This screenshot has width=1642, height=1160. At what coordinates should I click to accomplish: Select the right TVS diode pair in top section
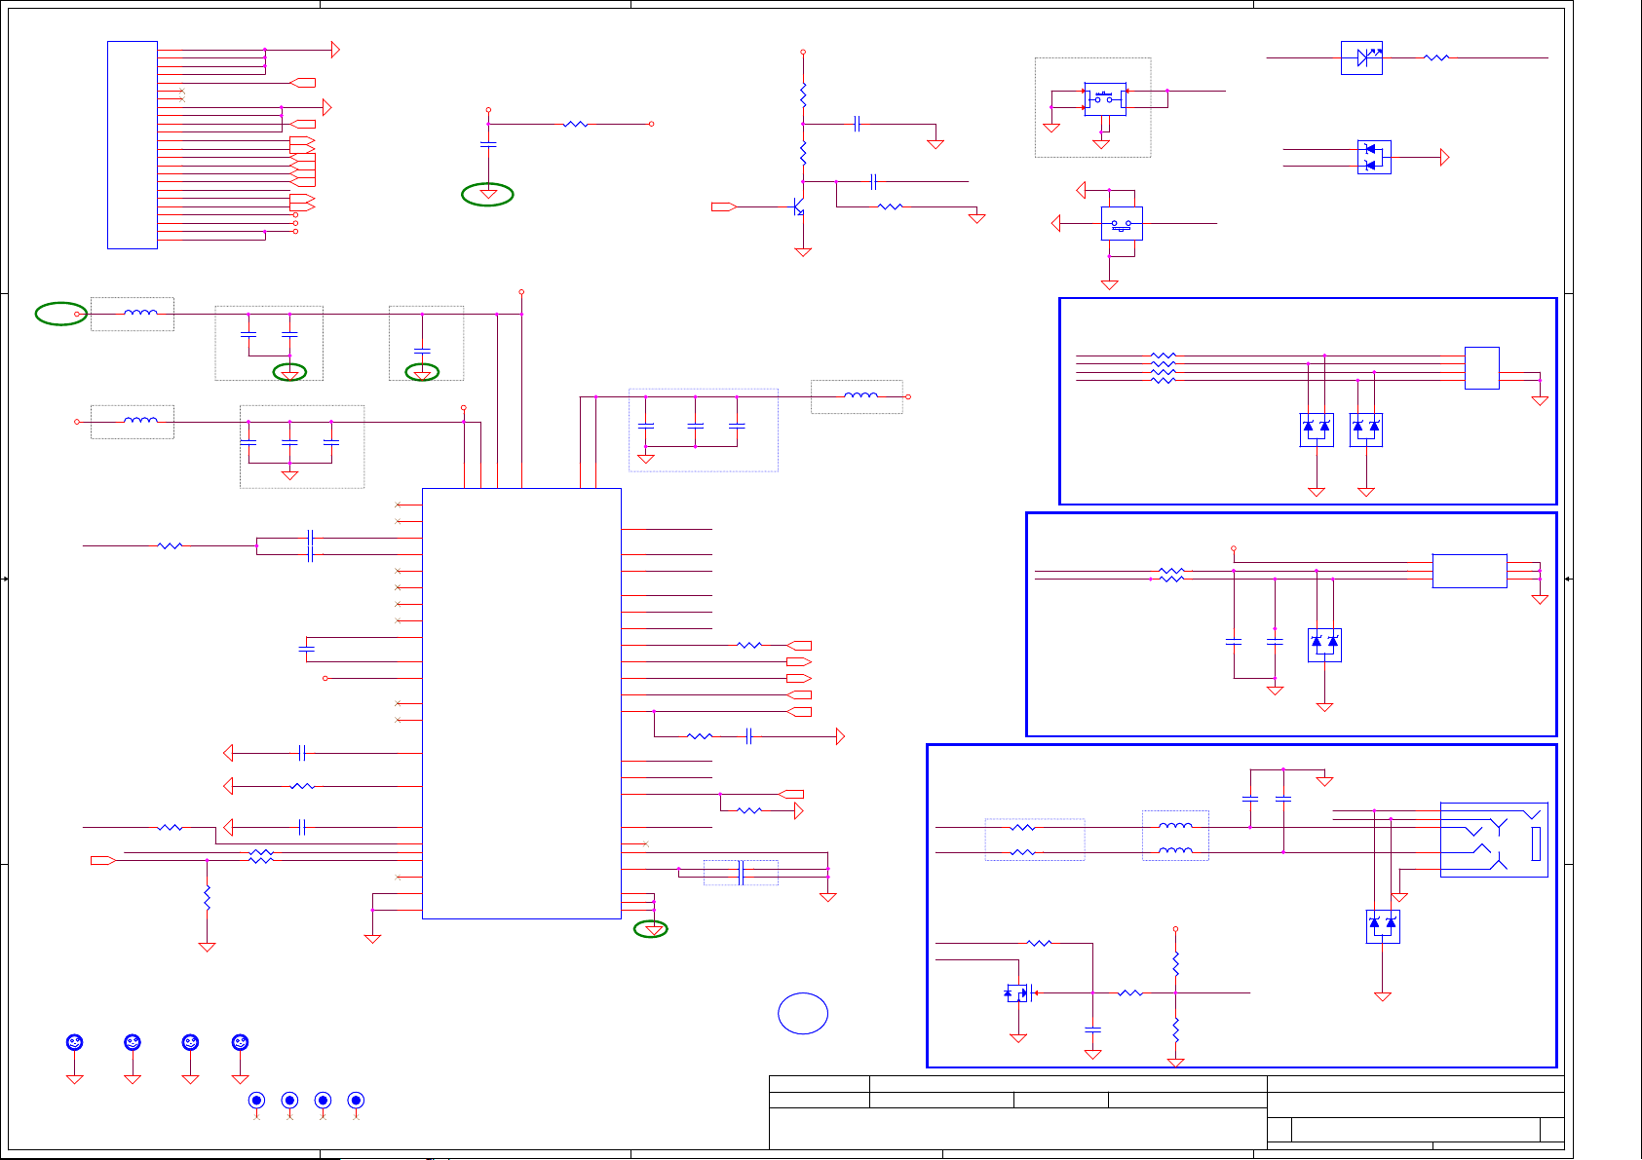[x=1366, y=430]
